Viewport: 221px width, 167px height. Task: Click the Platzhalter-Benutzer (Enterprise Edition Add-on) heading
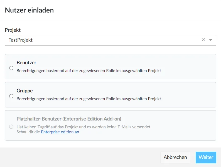(69, 119)
